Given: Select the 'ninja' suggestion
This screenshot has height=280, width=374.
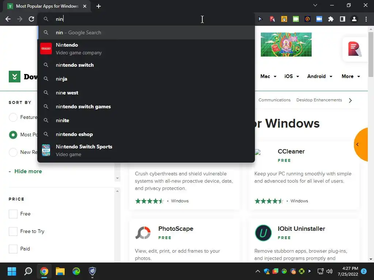Looking at the screenshot, I should 146,79.
